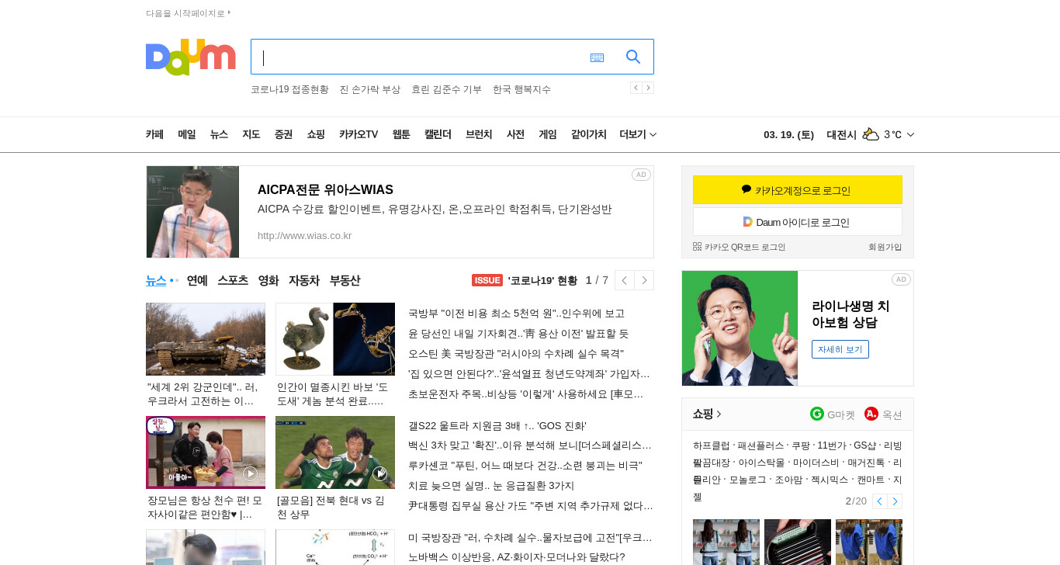Open 웹툰 in the navigation bar
Screen dimensions: 1060x565
point(401,134)
